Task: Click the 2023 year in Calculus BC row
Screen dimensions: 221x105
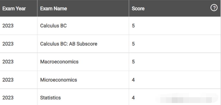Action: 8,26
